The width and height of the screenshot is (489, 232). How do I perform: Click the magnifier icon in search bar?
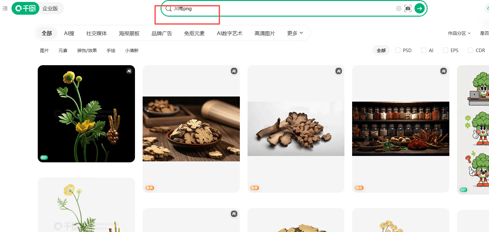(x=169, y=9)
